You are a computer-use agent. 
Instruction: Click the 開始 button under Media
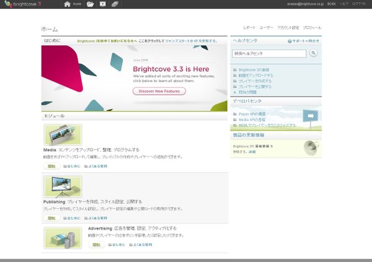(51, 166)
